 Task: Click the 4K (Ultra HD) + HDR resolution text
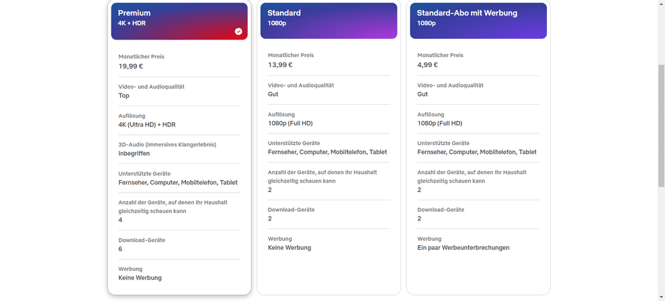[x=147, y=125]
